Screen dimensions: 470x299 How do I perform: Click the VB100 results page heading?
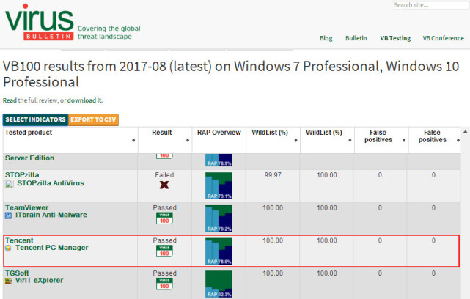pos(231,74)
